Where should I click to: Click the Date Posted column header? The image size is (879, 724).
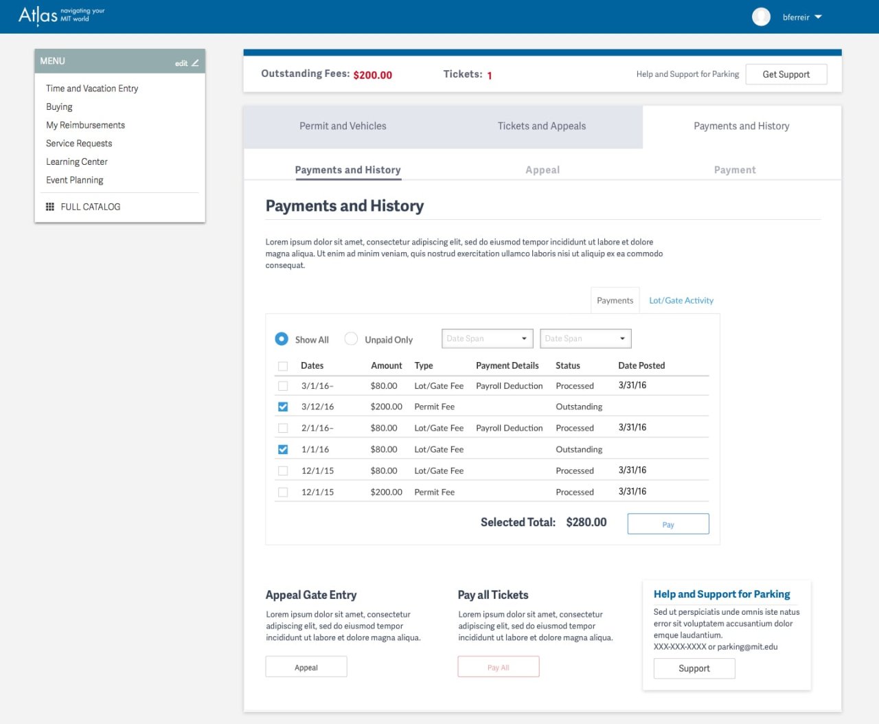pyautogui.click(x=641, y=365)
